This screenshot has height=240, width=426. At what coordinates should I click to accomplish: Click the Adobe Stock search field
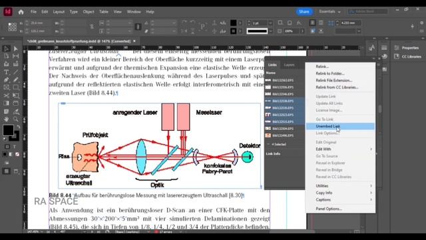pos(368,11)
